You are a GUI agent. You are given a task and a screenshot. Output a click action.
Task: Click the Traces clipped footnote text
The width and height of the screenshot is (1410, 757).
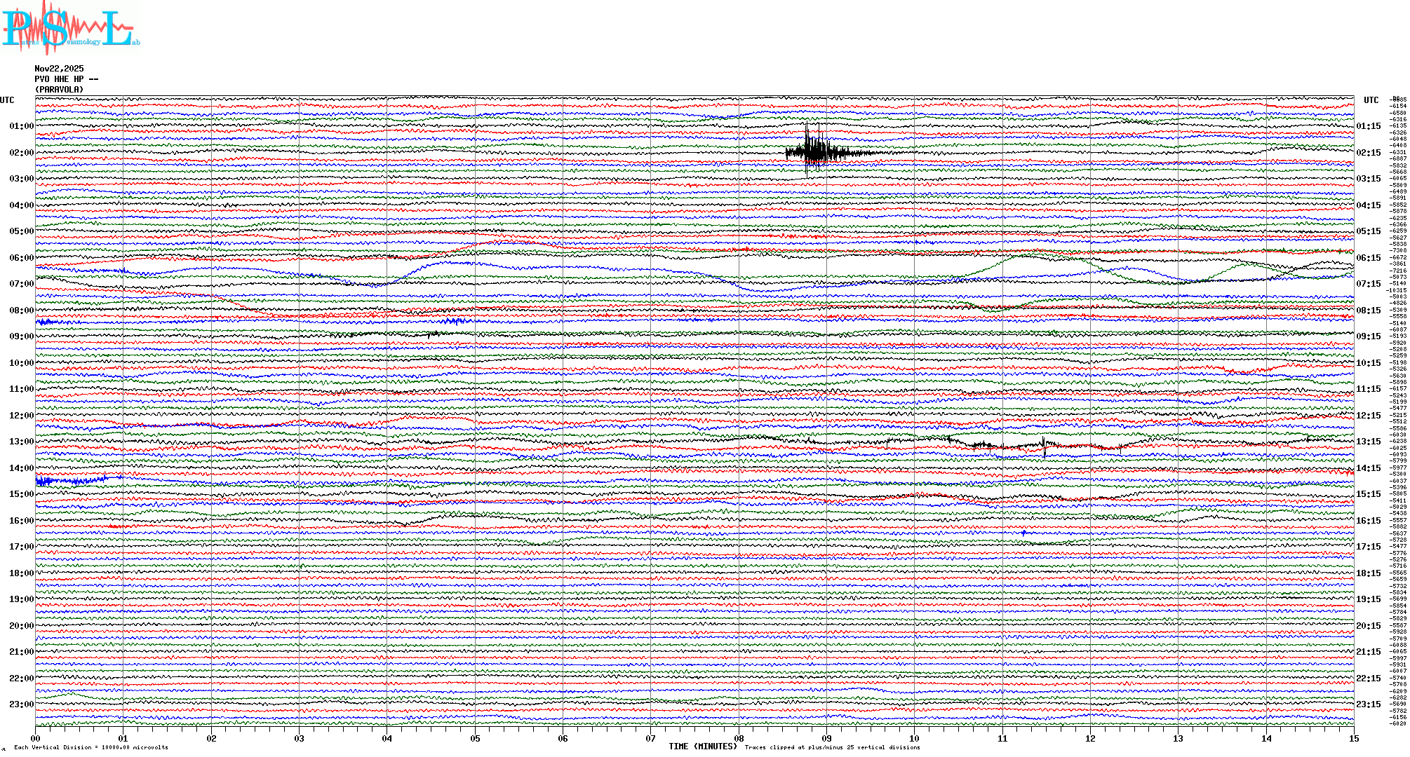(832, 747)
